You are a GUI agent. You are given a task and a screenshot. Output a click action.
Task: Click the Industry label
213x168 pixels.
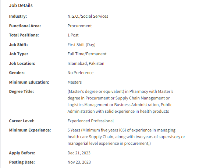[18, 16]
